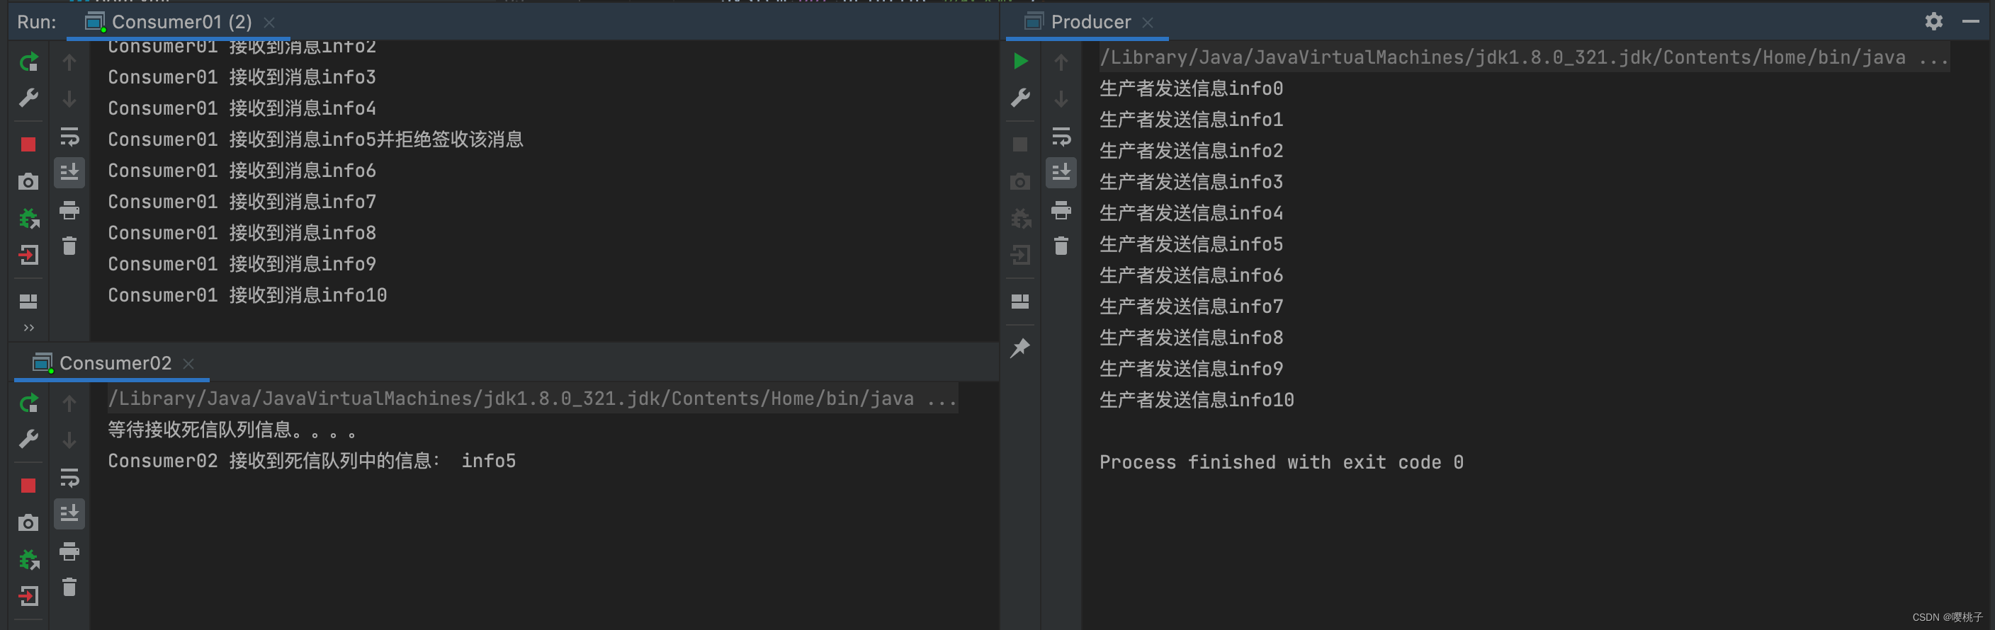Open wrench settings in Consumer02 panel
Screen dimensions: 1995x630
(28, 440)
